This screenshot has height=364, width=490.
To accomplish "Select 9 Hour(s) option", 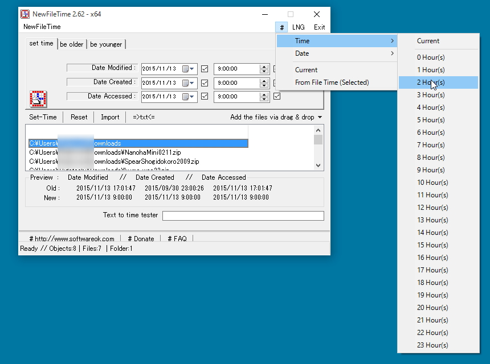I will tap(438, 170).
